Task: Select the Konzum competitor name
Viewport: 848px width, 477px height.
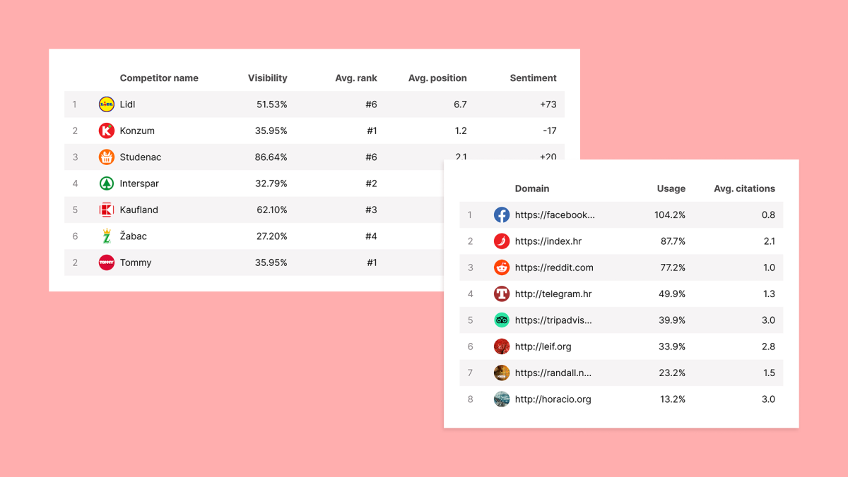Action: pyautogui.click(x=137, y=131)
